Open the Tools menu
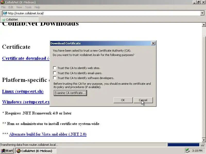The image size is (206, 154). point(28,7)
